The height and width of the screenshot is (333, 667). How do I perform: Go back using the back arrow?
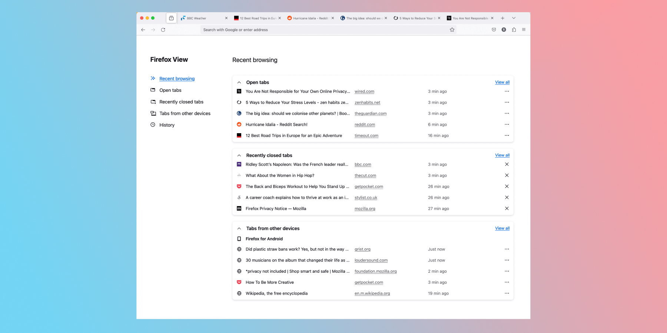(x=143, y=30)
